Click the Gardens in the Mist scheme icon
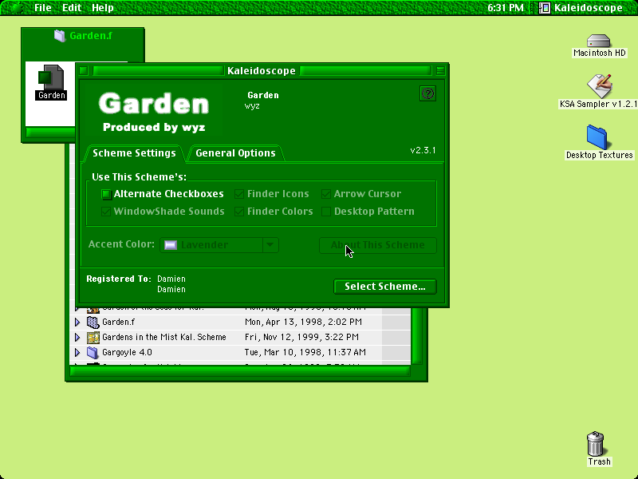 pyautogui.click(x=93, y=337)
